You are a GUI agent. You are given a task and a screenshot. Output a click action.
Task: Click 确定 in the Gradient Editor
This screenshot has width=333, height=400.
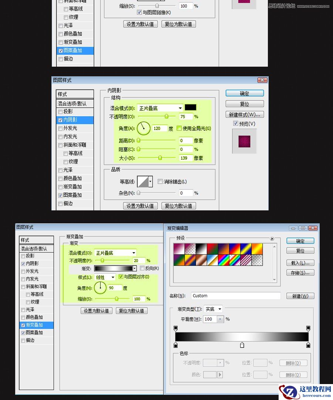300,241
